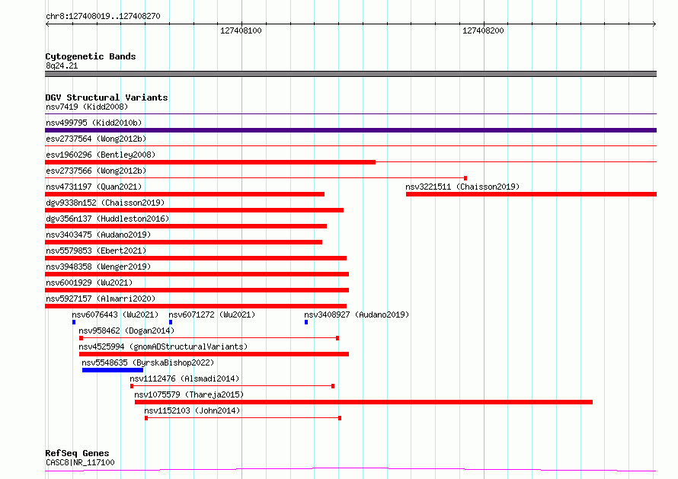The width and height of the screenshot is (678, 479).
Task: Select the long red nsv1075579 variant bar
Action: pos(363,402)
